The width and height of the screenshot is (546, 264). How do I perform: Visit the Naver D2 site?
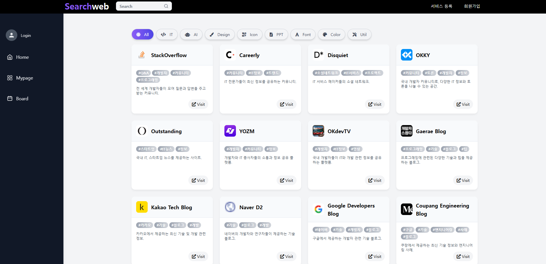(x=286, y=257)
